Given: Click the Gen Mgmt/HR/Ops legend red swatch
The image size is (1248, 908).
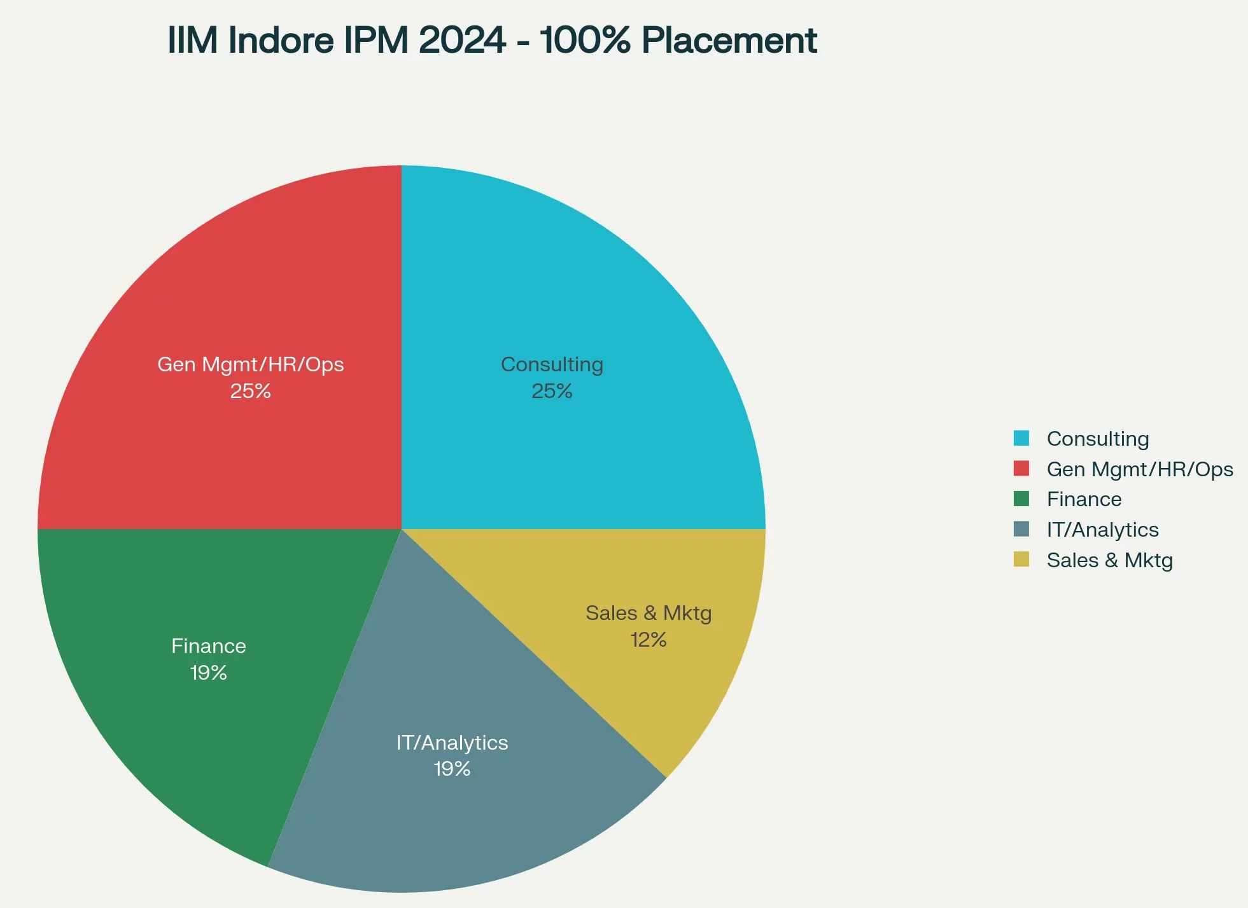Looking at the screenshot, I should pos(1021,469).
